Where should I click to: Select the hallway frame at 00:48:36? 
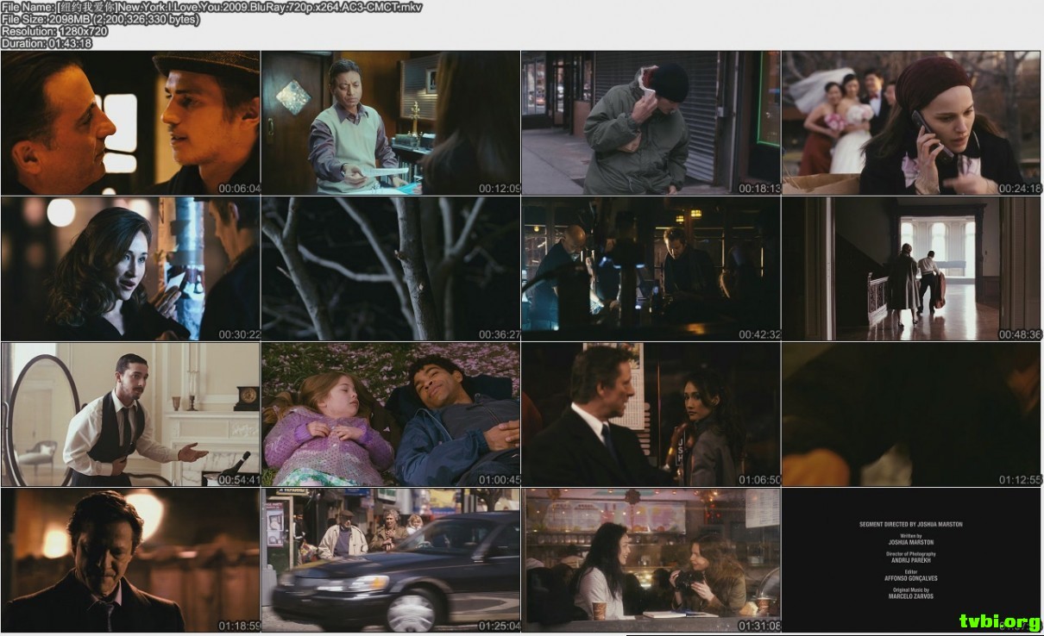pos(912,269)
